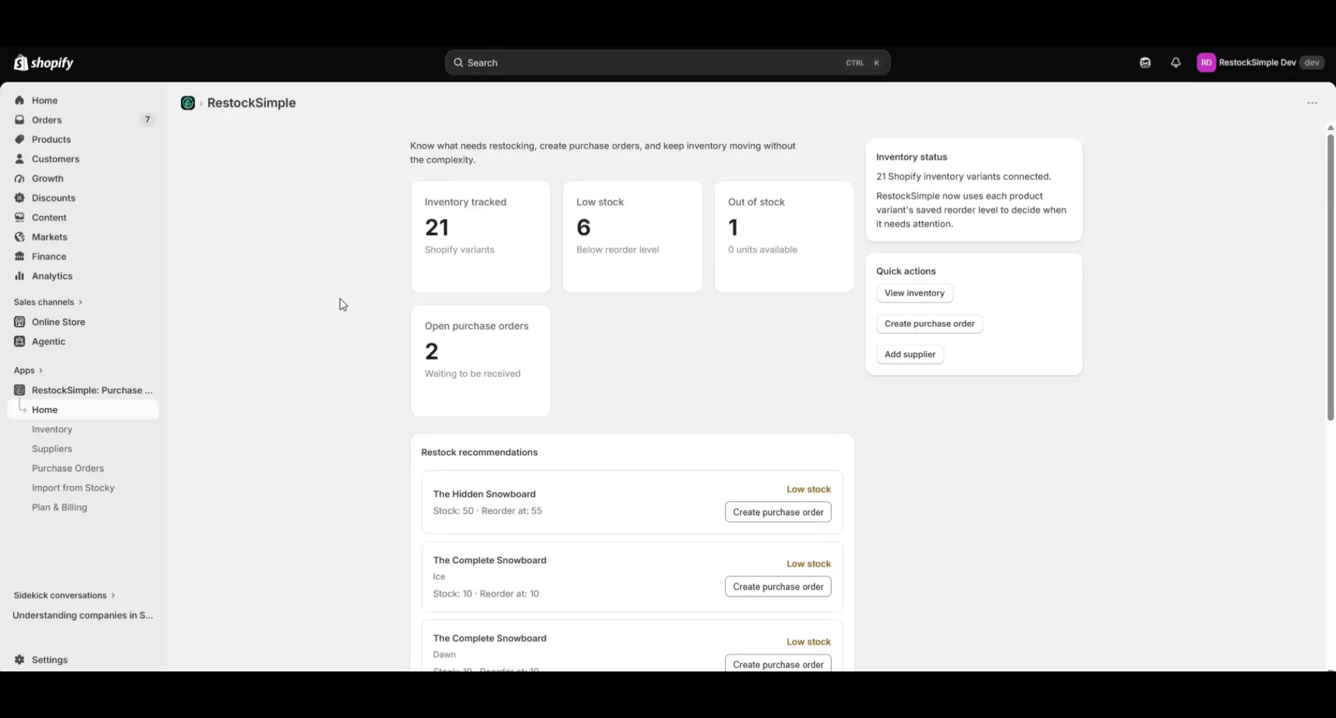Click the Shopify logo
The height and width of the screenshot is (718, 1336).
[44, 62]
